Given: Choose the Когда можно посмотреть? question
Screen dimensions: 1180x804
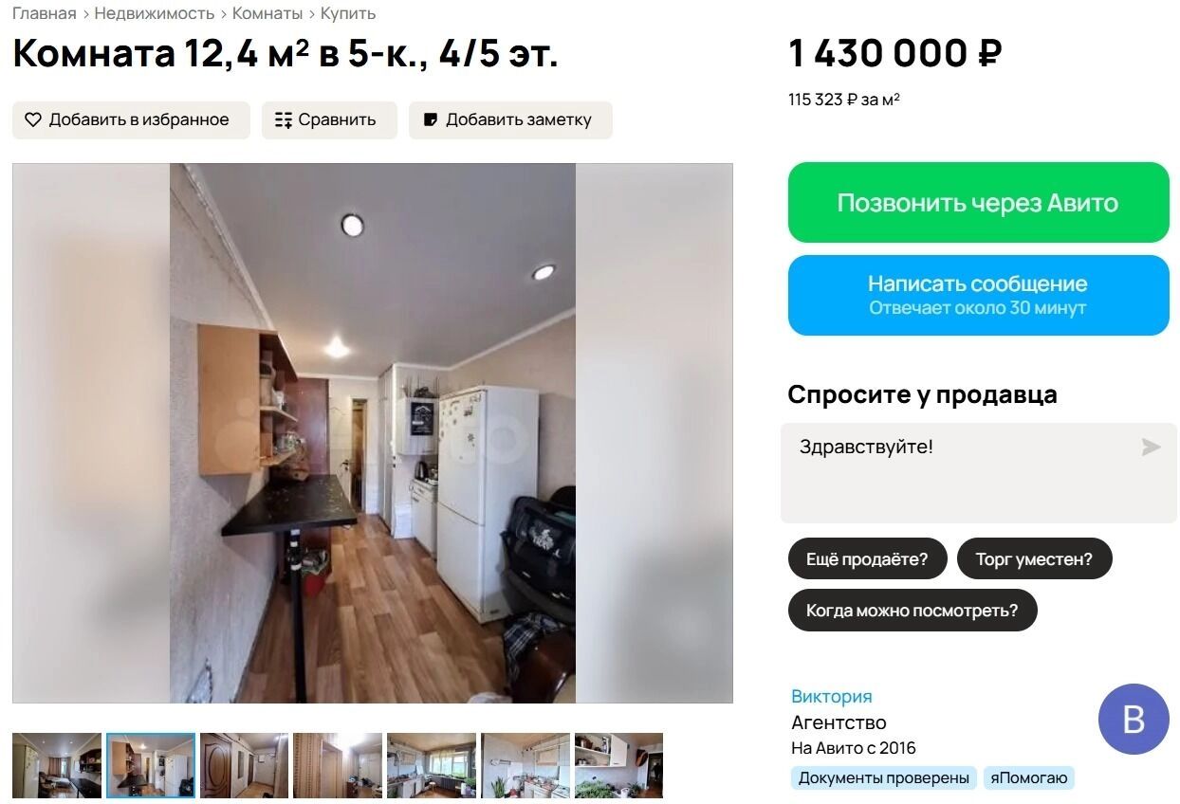Looking at the screenshot, I should 913,611.
